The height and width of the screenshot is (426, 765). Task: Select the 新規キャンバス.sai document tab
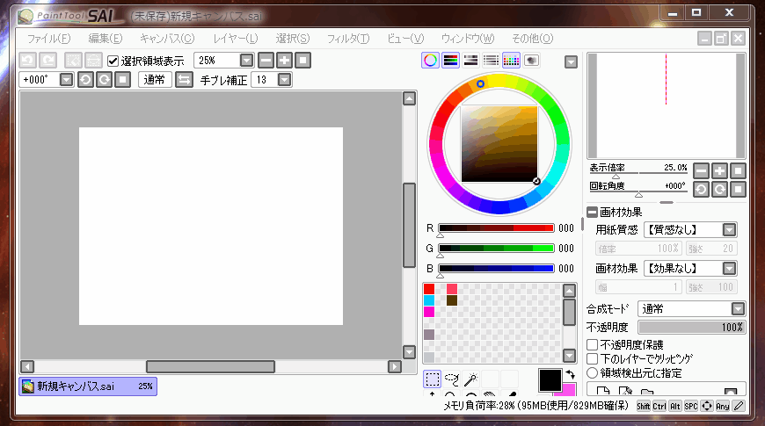coord(88,386)
